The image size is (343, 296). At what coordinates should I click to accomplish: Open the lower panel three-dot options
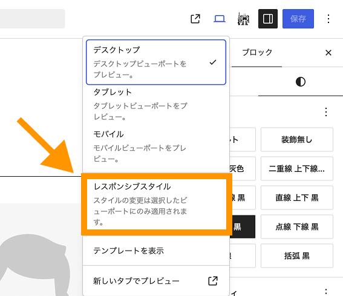(x=326, y=292)
